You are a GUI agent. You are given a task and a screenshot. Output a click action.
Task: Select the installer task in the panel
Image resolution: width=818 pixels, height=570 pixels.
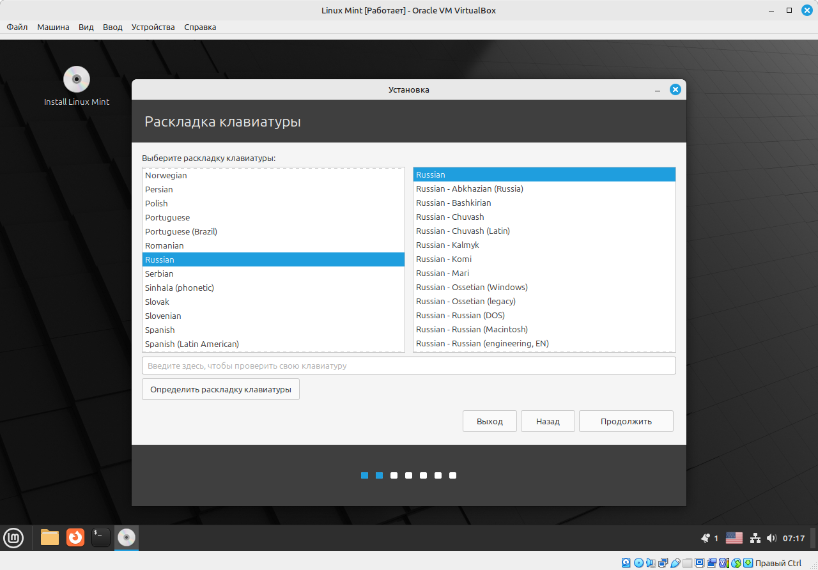click(x=127, y=538)
